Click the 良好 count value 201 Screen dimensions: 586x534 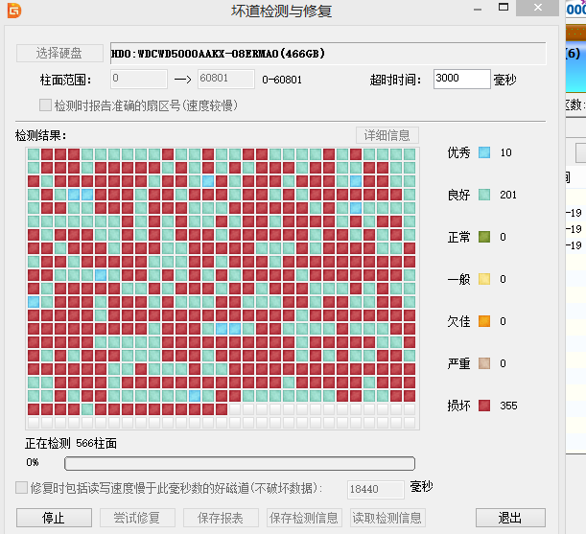tap(508, 195)
